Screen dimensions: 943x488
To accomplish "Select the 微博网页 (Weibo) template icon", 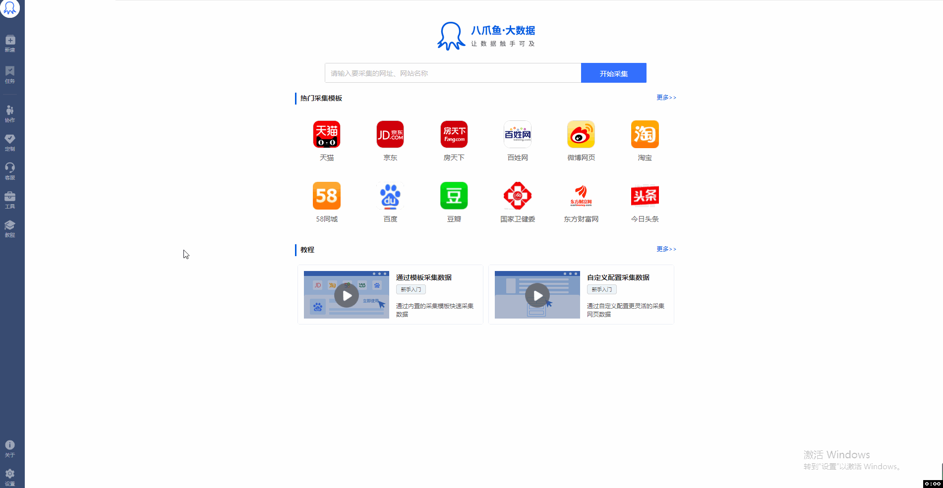I will pyautogui.click(x=581, y=134).
